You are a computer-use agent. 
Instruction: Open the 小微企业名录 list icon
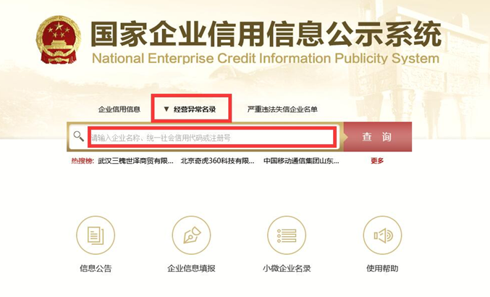coord(287,235)
